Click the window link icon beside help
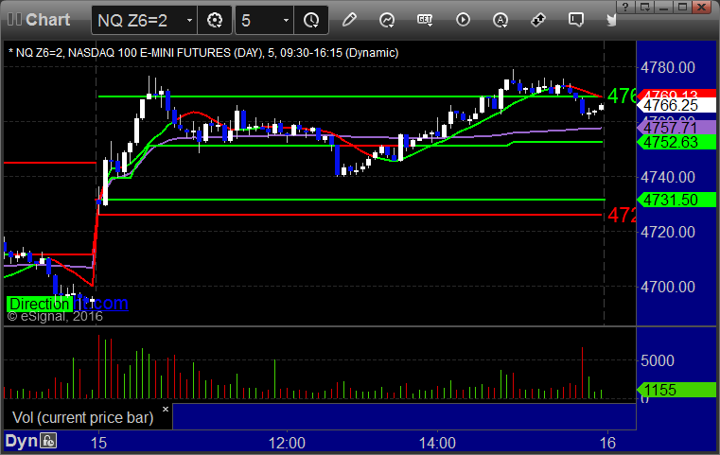The image size is (720, 455). point(644,7)
